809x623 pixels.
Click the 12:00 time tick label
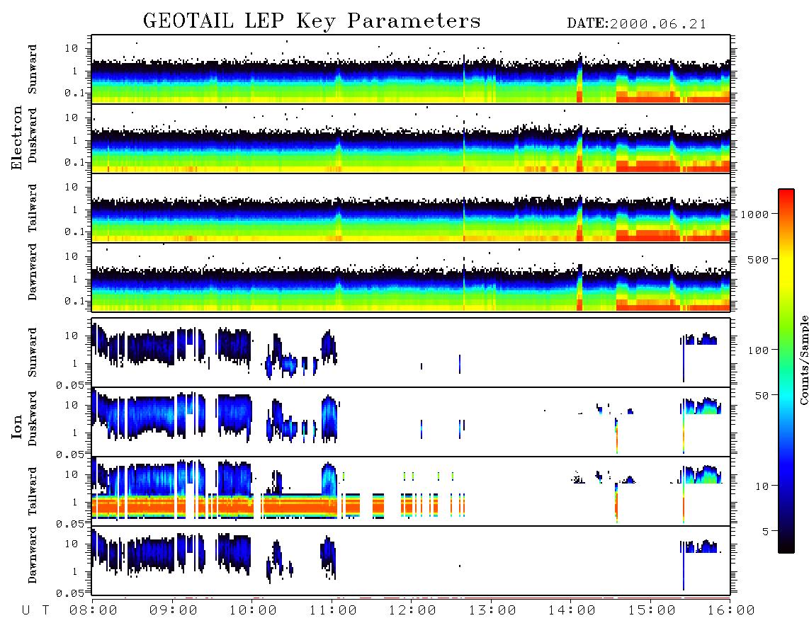pos(412,610)
